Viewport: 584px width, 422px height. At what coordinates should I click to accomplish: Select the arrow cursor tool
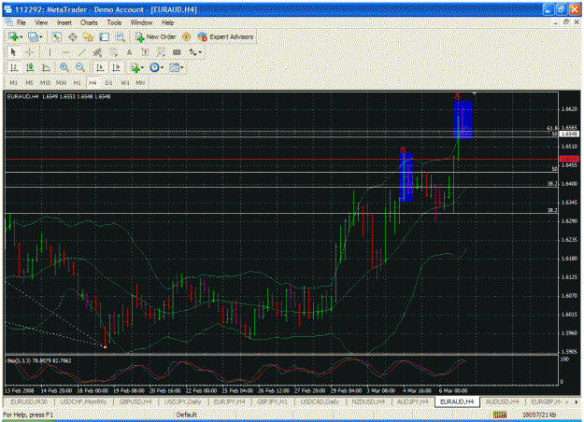(13, 52)
